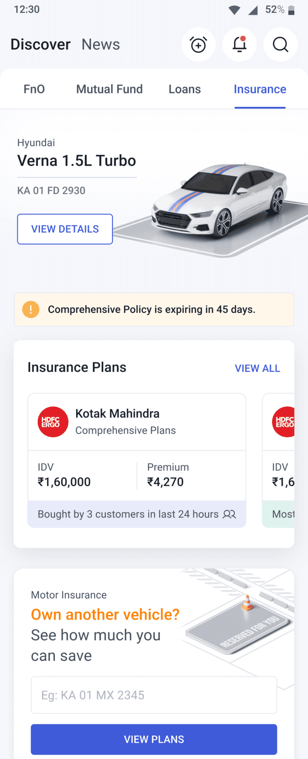This screenshot has width=308, height=759.
Task: Switch to the FnO tab
Action: coord(34,90)
